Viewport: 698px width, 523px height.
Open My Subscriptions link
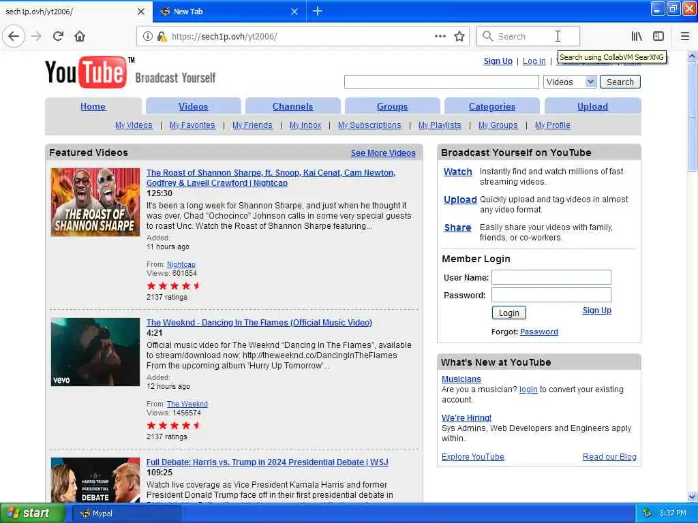pyautogui.click(x=369, y=125)
